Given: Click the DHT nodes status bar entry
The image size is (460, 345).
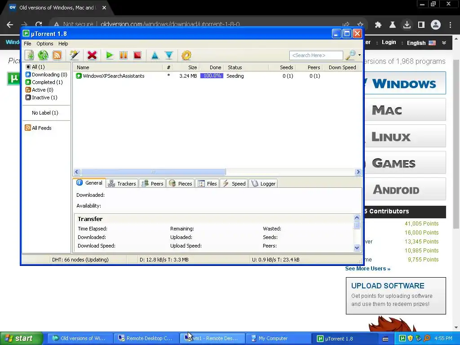Looking at the screenshot, I should click(x=80, y=260).
